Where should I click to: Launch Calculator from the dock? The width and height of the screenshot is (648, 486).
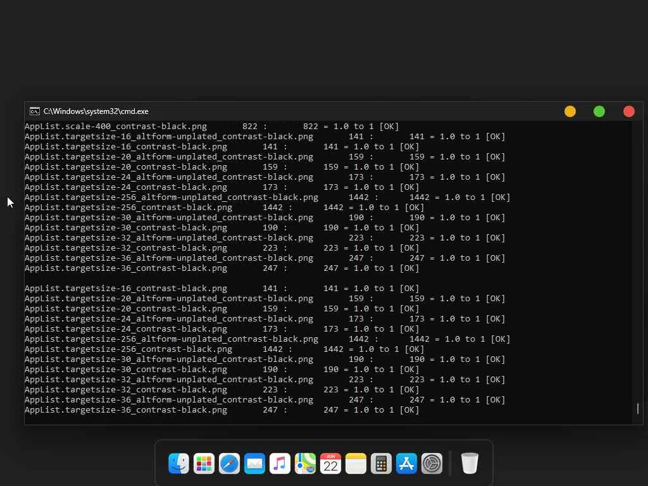381,463
